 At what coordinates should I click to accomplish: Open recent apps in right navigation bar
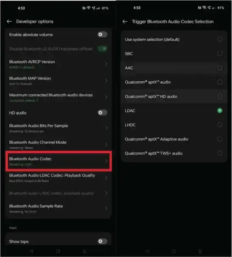point(200,251)
